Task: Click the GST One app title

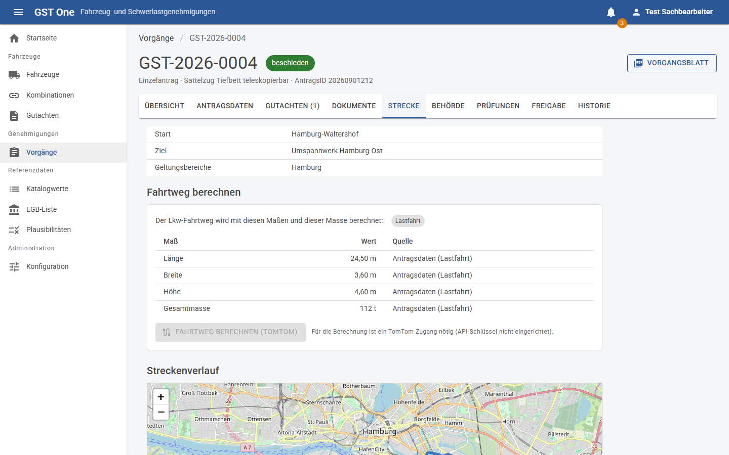Action: [54, 12]
